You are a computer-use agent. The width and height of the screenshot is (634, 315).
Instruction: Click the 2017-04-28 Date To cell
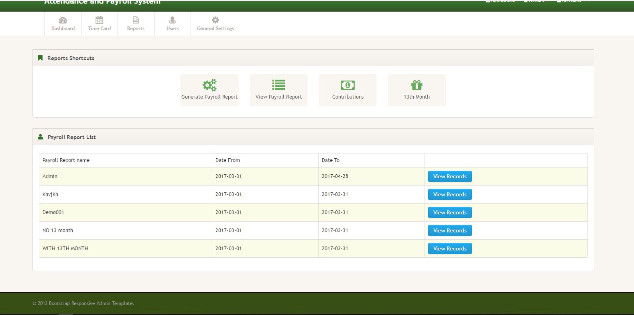click(372, 176)
